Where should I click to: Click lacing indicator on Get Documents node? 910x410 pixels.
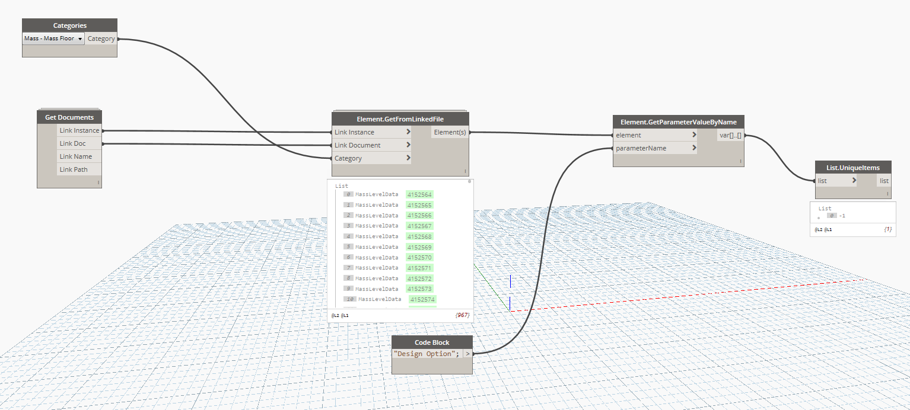click(x=98, y=182)
